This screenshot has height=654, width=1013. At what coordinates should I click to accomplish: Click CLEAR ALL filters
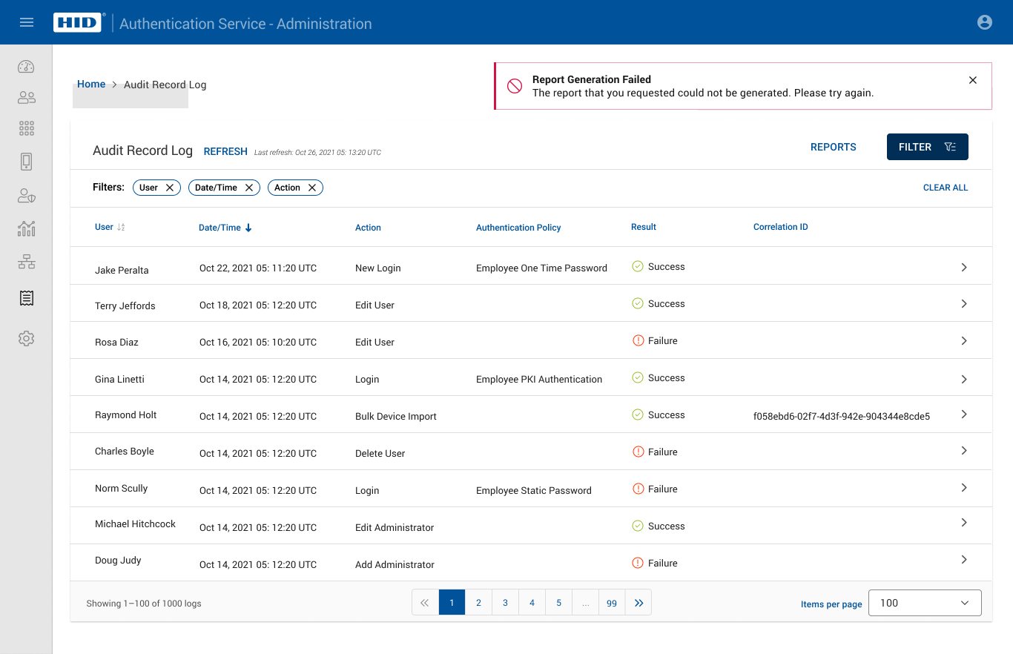pyautogui.click(x=946, y=188)
